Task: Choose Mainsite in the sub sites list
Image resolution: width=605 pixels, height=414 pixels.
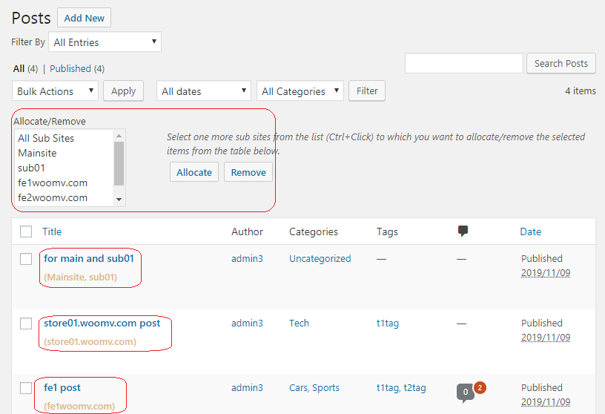Action: 37,153
